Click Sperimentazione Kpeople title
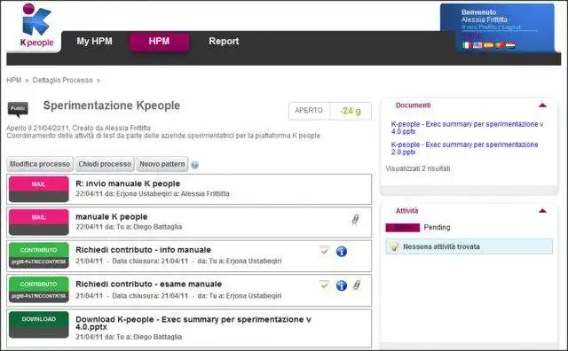This screenshot has width=568, height=351. 112,105
